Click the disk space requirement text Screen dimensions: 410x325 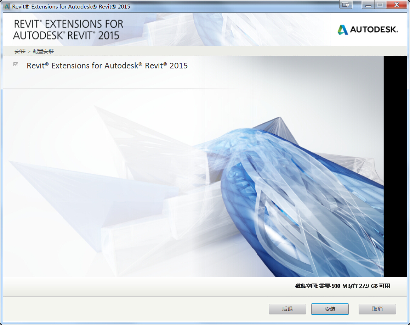click(342, 286)
